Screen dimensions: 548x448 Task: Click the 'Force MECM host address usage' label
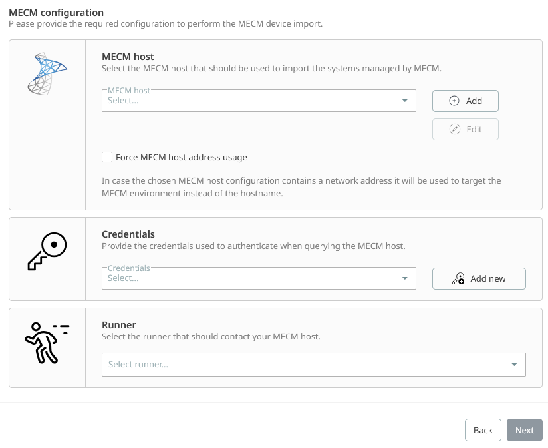tap(181, 158)
